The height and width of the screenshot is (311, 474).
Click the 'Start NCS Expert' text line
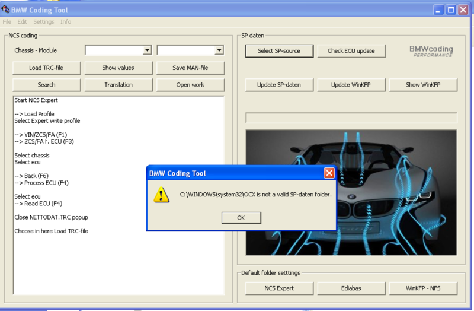[36, 100]
